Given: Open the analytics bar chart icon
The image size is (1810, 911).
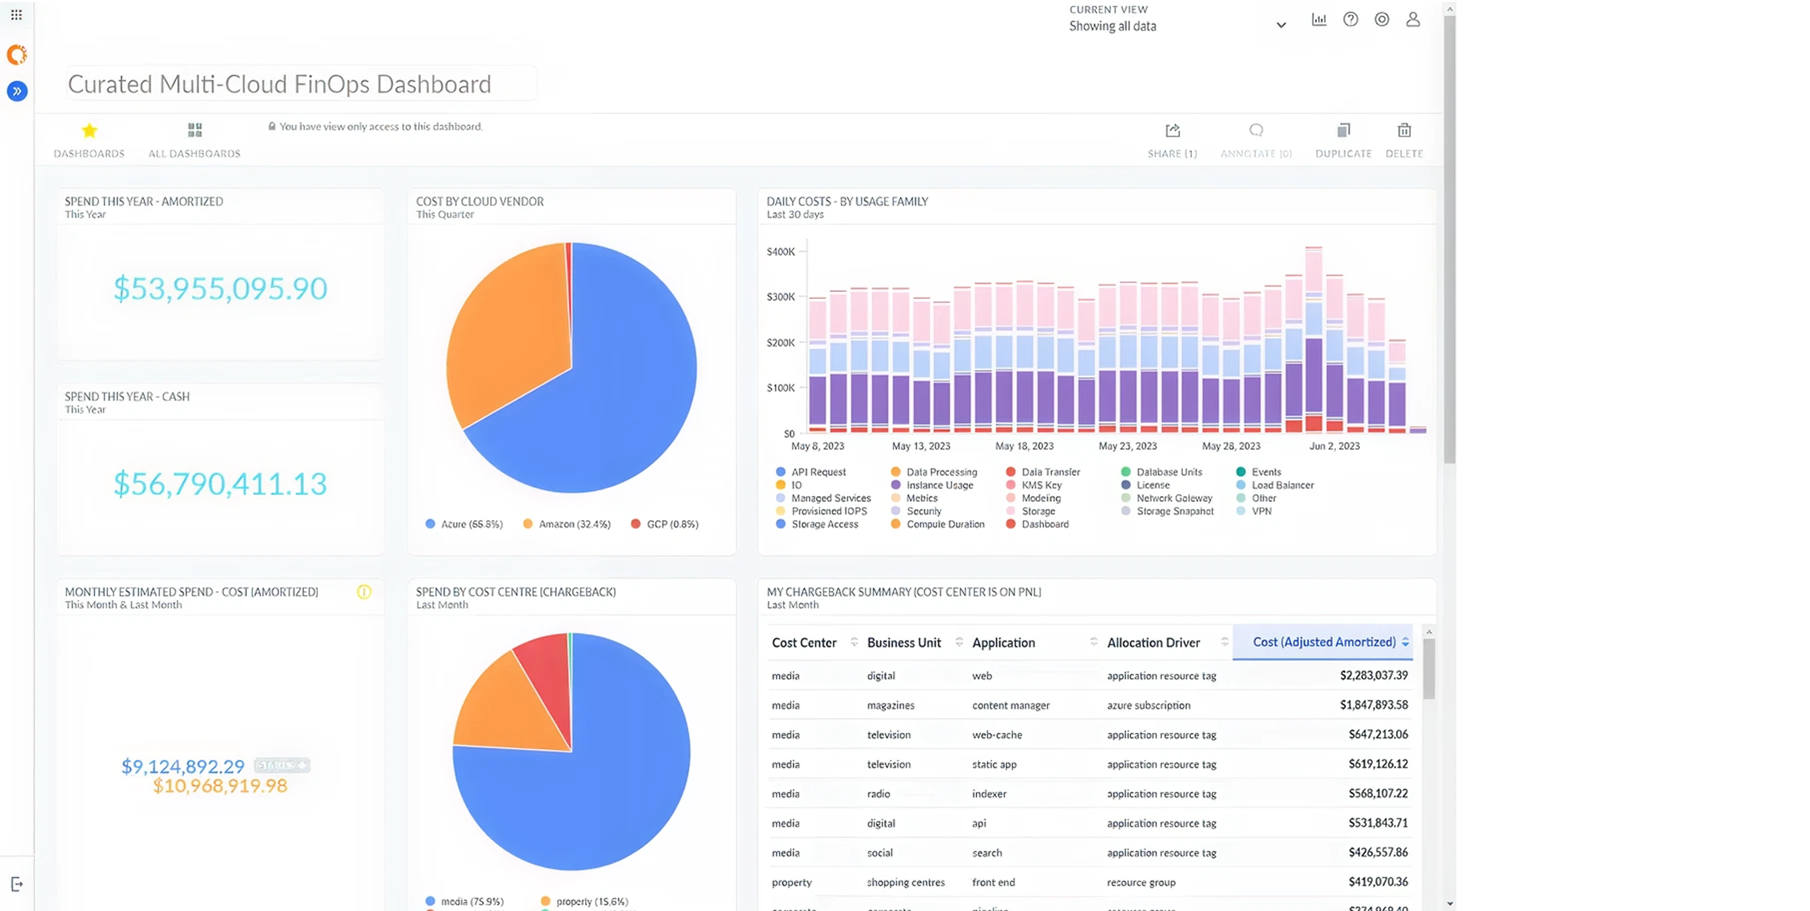Looking at the screenshot, I should 1319,19.
